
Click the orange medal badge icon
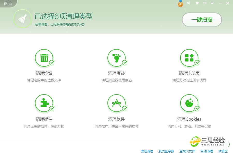point(180,4)
